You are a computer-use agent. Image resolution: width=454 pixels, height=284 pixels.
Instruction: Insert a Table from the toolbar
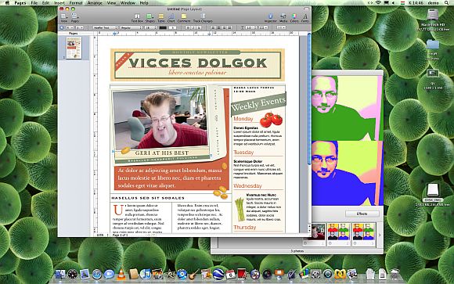[161, 18]
